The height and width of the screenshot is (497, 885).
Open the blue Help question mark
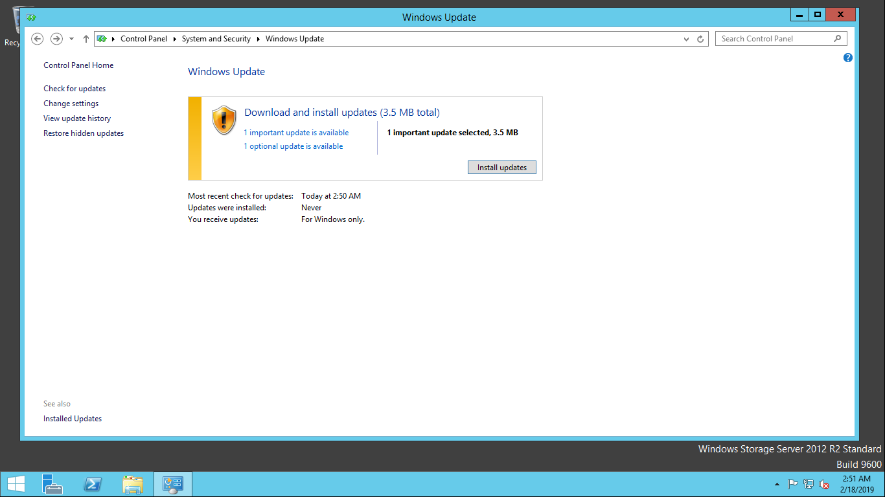pyautogui.click(x=847, y=58)
